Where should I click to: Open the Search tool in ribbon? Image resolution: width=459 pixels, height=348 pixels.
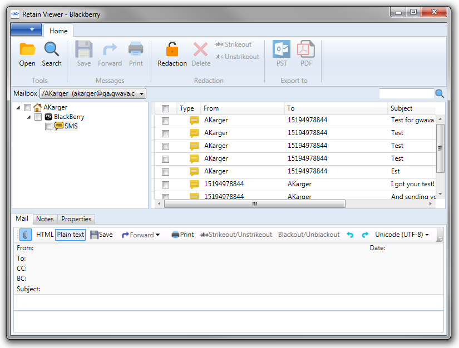[52, 50]
